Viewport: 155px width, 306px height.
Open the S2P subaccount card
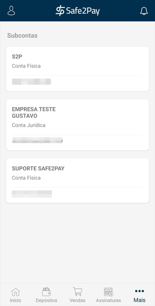78,69
